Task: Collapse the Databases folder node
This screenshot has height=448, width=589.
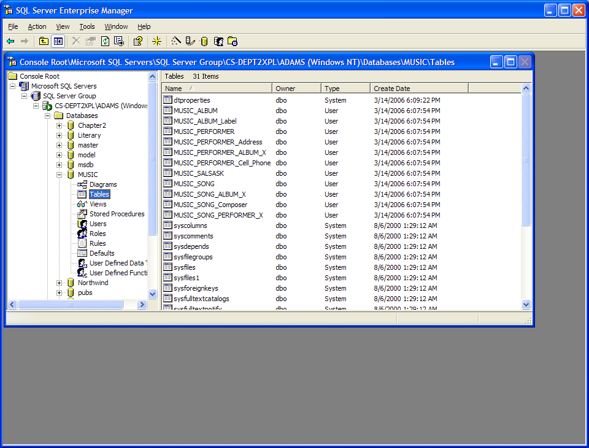Action: 47,116
